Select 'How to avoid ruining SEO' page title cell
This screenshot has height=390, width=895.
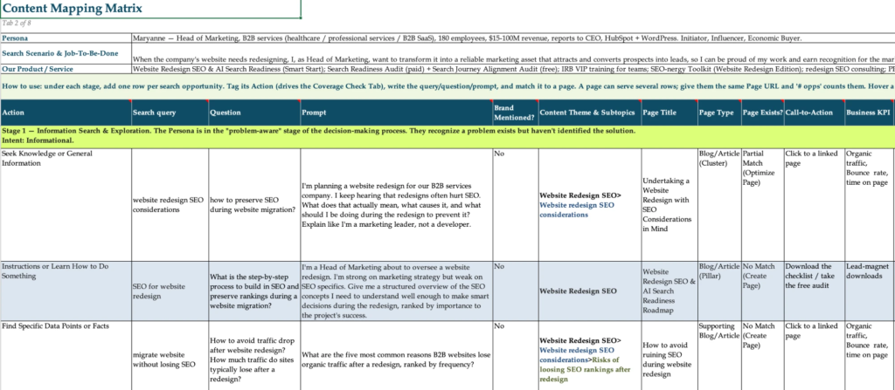[669, 355]
